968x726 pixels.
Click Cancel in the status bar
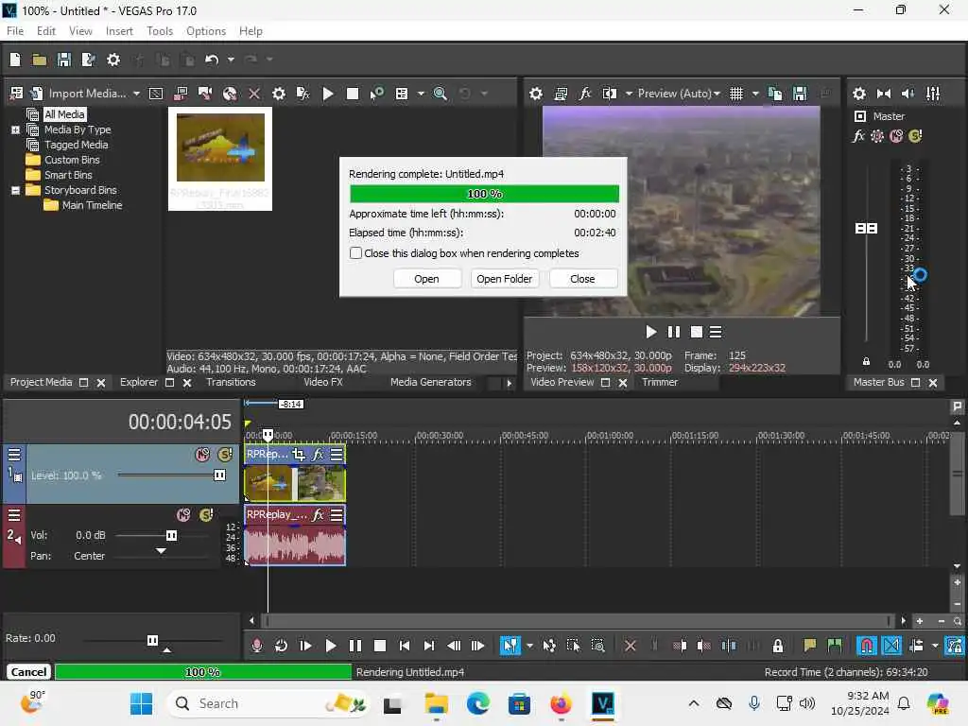(29, 672)
